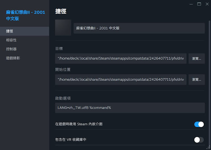This screenshot has width=211, height=150.
Task: Switch to 控制器 settings
Action: 24,49
